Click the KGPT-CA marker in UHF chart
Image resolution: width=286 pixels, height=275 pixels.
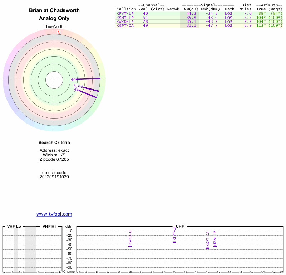tap(207, 248)
